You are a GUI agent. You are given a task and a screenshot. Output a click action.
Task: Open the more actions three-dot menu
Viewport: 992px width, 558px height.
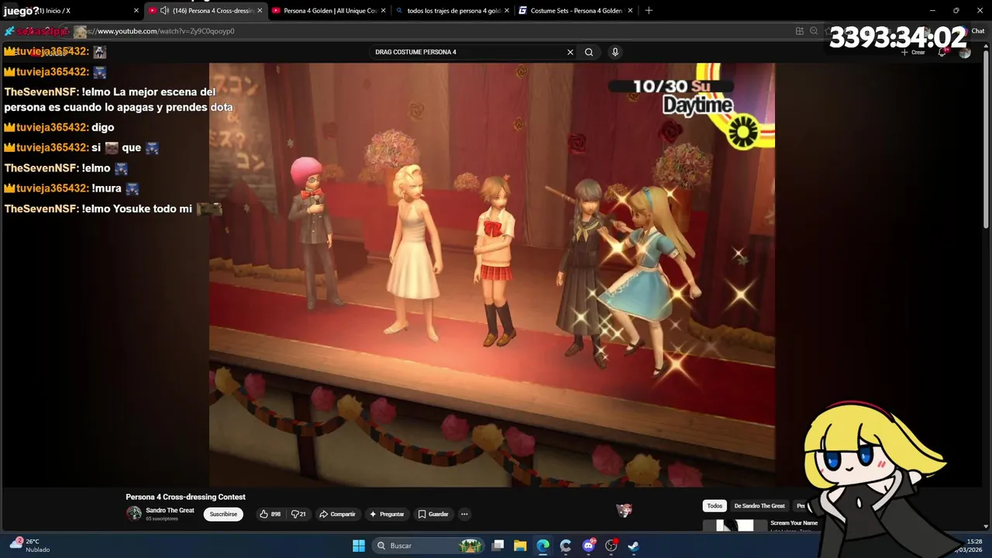(464, 514)
